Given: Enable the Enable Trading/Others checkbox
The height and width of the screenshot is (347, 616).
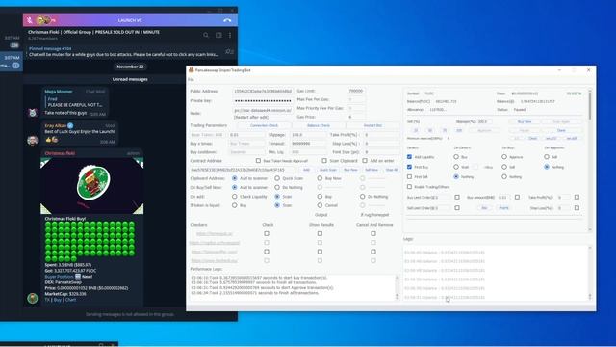Looking at the screenshot, I should pos(409,187).
